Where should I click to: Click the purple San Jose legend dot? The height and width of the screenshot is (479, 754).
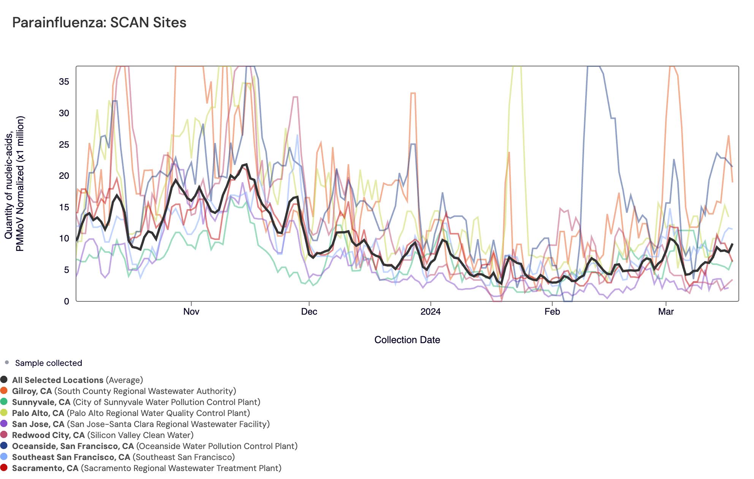(4, 424)
